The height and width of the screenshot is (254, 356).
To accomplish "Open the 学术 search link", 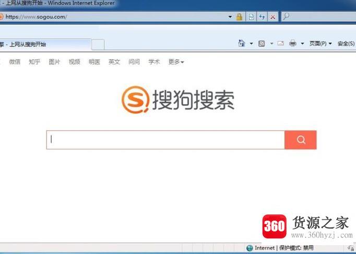I will pos(154,62).
